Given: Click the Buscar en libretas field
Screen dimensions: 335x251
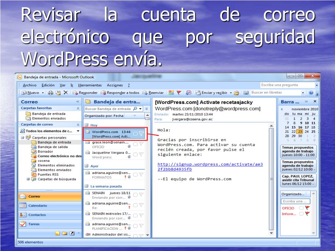Looking at the screenshot, I should pos(276,92).
